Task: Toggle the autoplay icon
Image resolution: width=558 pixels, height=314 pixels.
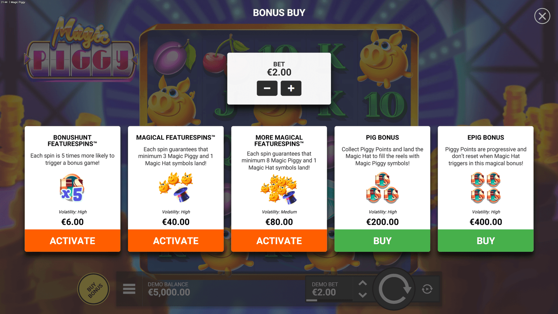Action: [427, 289]
